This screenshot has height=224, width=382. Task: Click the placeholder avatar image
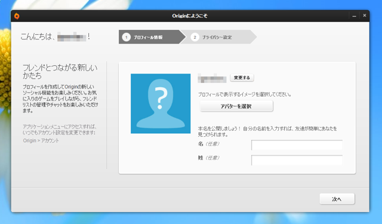[161, 103]
